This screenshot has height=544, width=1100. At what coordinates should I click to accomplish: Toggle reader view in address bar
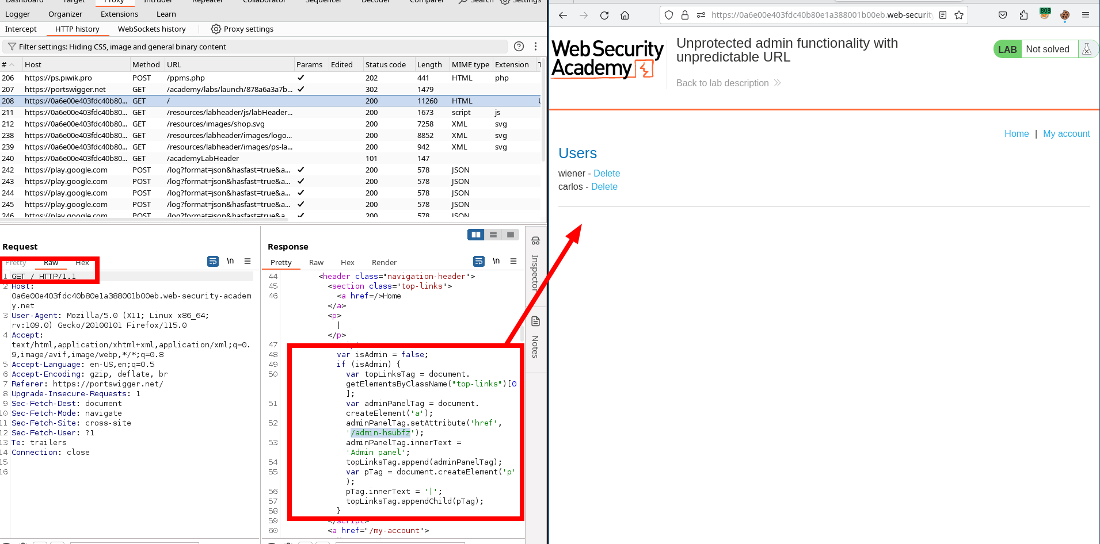943,16
